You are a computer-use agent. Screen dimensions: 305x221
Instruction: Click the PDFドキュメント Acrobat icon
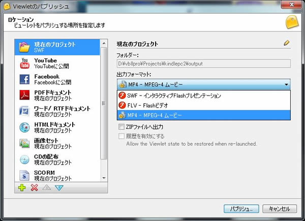point(24,95)
